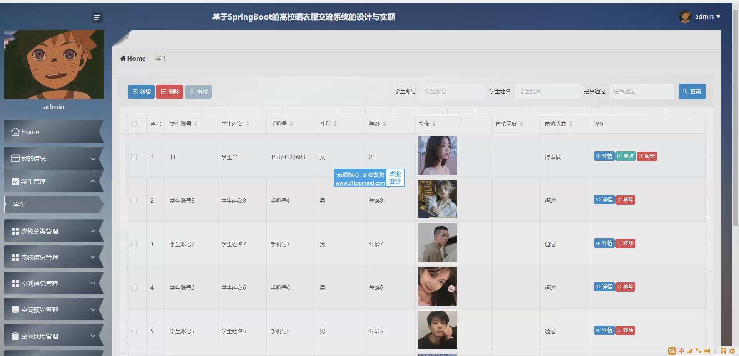Screen dimensions: 739x356
Task: Click the Home house icon in sidebar
Action: coord(15,132)
